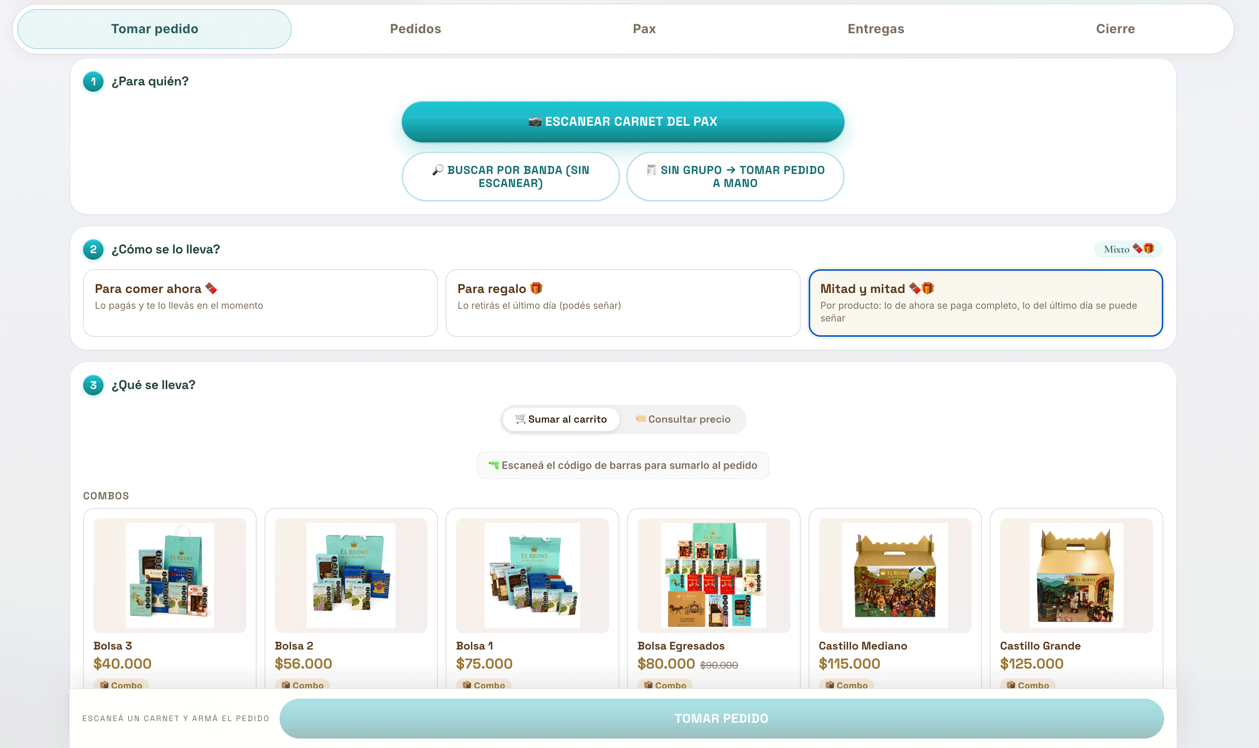Click the $56.000 price
1259x748 pixels.
pyautogui.click(x=303, y=664)
